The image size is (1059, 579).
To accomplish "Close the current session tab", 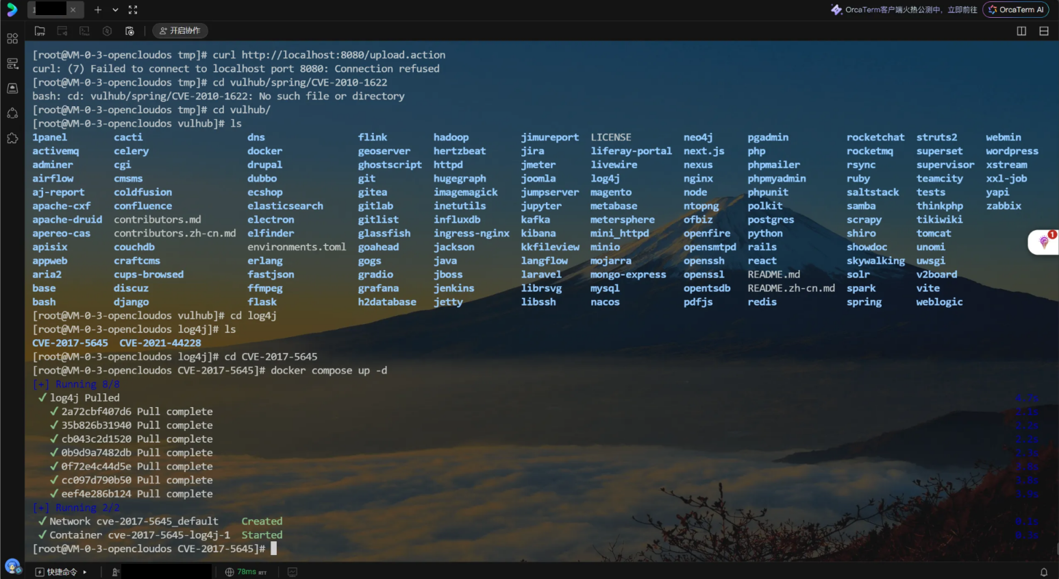I will (73, 10).
